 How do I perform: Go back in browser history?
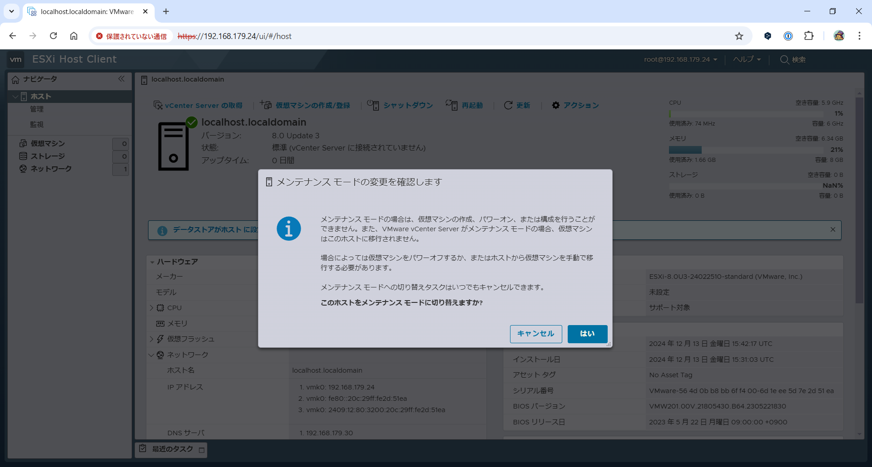[13, 36]
